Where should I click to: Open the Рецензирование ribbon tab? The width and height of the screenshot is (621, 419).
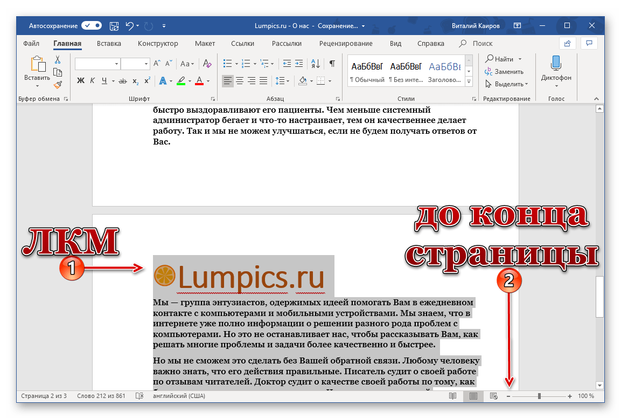pos(345,44)
